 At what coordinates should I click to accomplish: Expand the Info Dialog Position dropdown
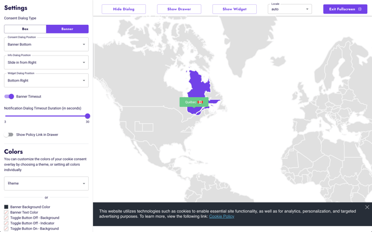(46, 63)
